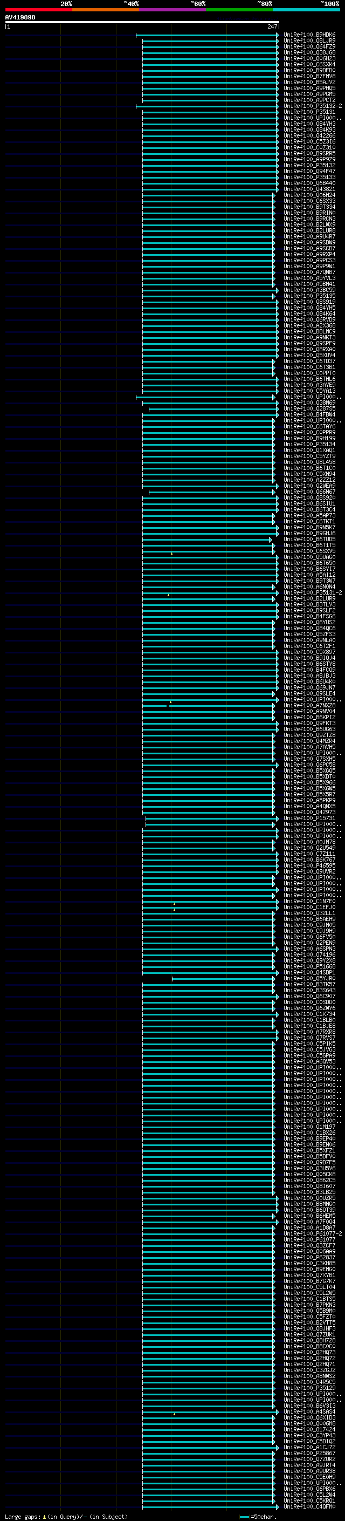
Task: Click alignment bar for UniRef100_Q287S5
Action: tap(213, 409)
